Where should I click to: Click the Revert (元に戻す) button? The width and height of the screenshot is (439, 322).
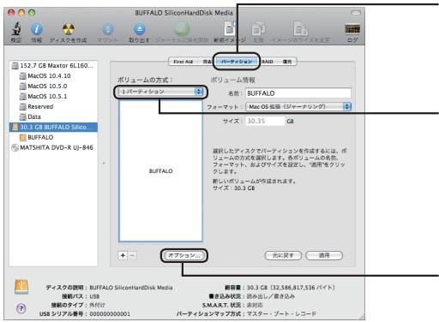283,255
